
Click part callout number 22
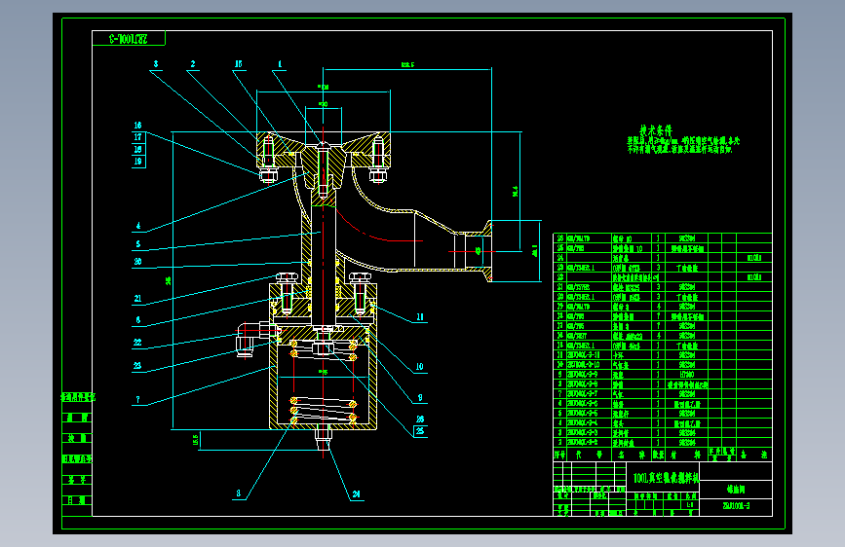tap(138, 343)
